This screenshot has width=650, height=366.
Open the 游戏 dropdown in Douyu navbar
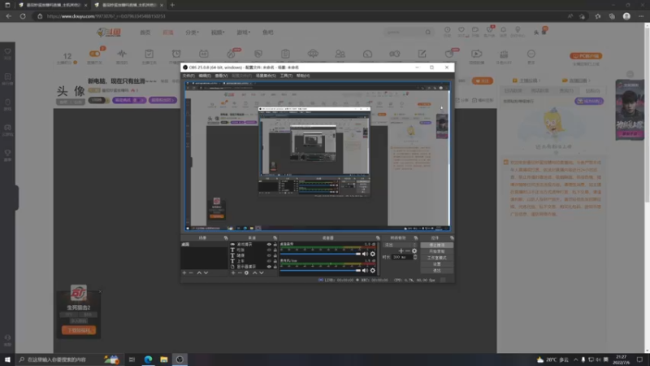(243, 33)
